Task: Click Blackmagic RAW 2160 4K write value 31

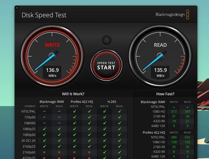Action: point(174,116)
